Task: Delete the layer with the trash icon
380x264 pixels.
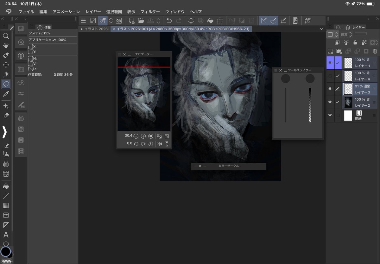Action: tap(375, 51)
